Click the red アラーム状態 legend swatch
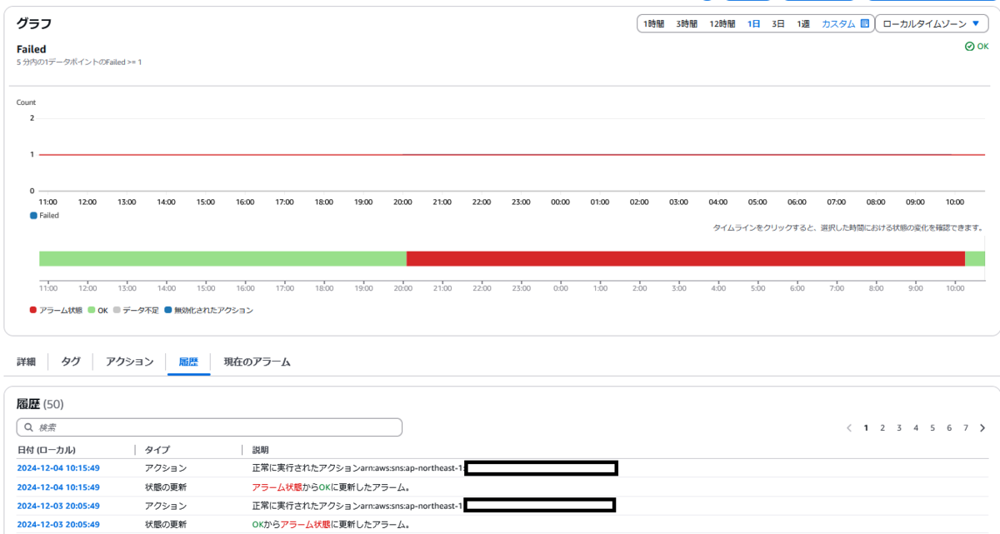1000x534 pixels. pos(33,310)
